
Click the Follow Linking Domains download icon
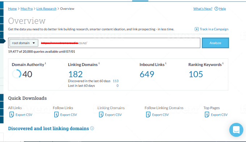148,115
